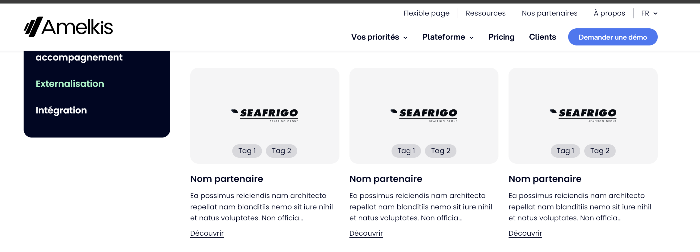Click the Demander une démo button
Screen dimensions: 700x252
pyautogui.click(x=612, y=37)
